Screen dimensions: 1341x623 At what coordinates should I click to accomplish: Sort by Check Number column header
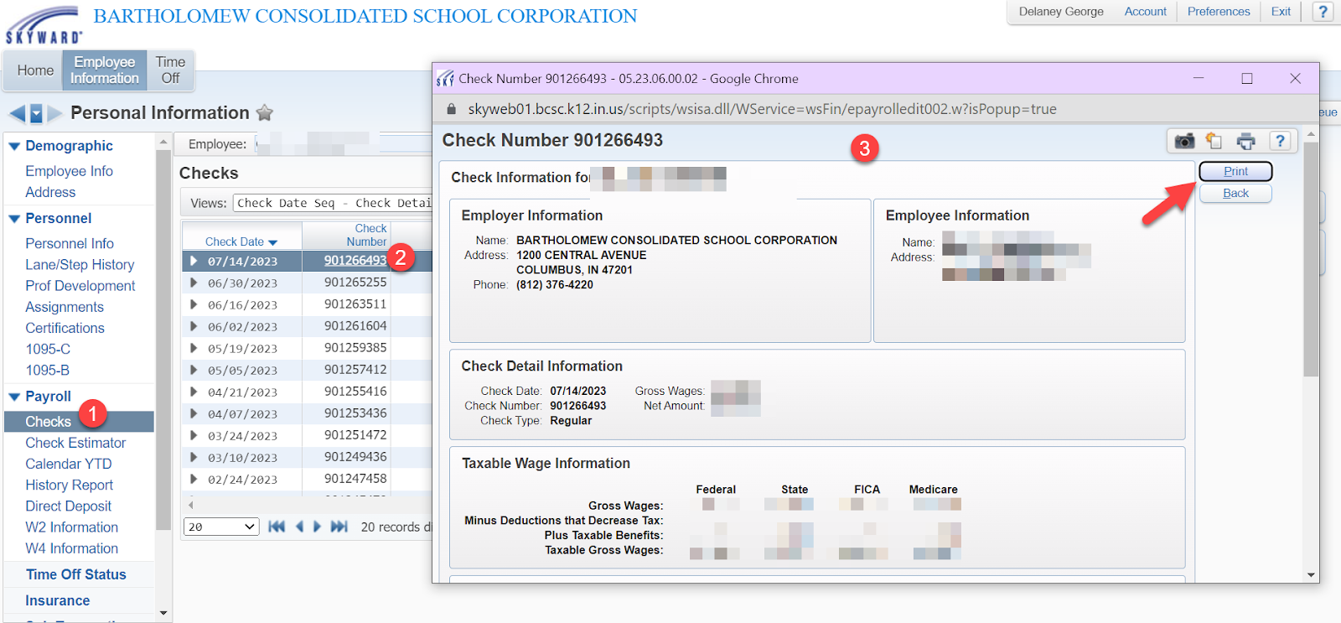point(367,235)
